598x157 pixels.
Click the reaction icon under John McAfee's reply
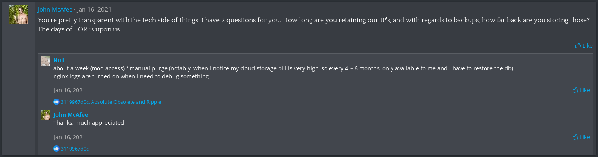56,149
